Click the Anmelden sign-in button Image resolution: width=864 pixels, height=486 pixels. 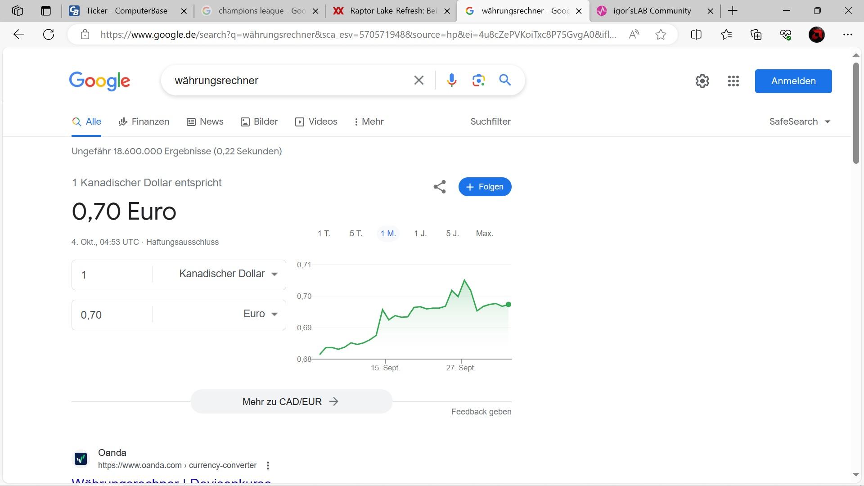click(x=793, y=81)
